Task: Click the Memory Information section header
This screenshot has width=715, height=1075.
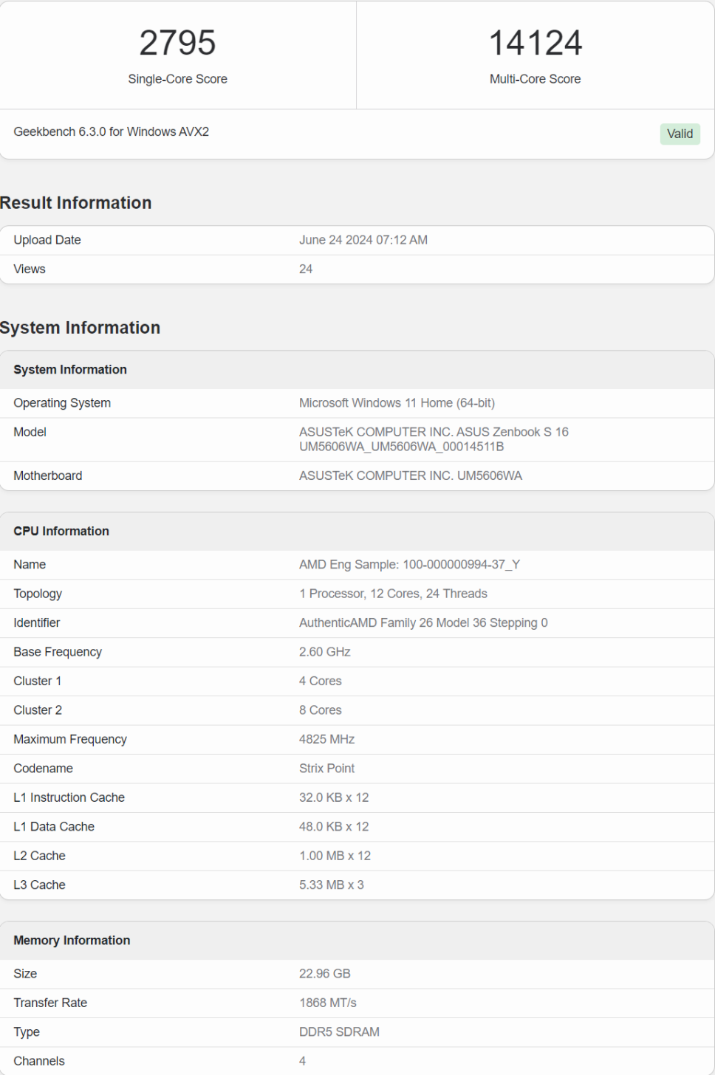Action: tap(72, 940)
